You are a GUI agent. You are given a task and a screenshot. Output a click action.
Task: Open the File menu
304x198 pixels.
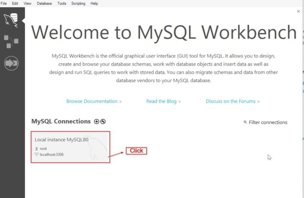tap(4, 3)
